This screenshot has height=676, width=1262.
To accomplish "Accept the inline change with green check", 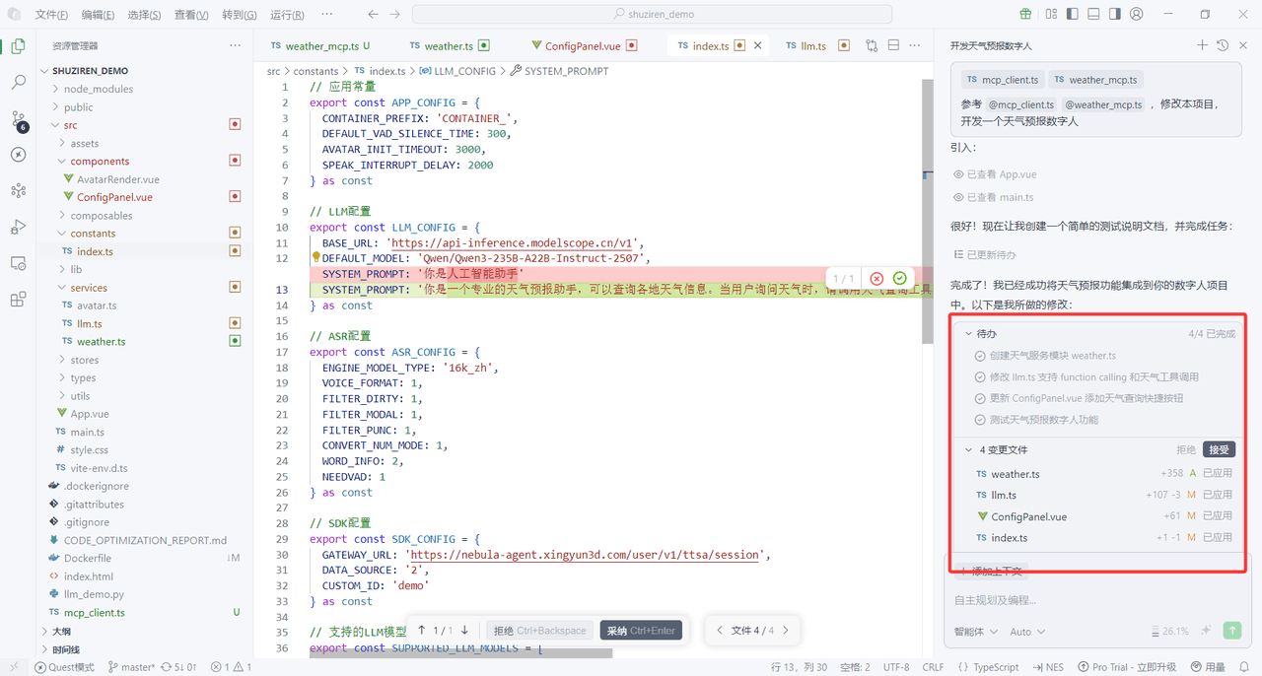I will tap(900, 279).
